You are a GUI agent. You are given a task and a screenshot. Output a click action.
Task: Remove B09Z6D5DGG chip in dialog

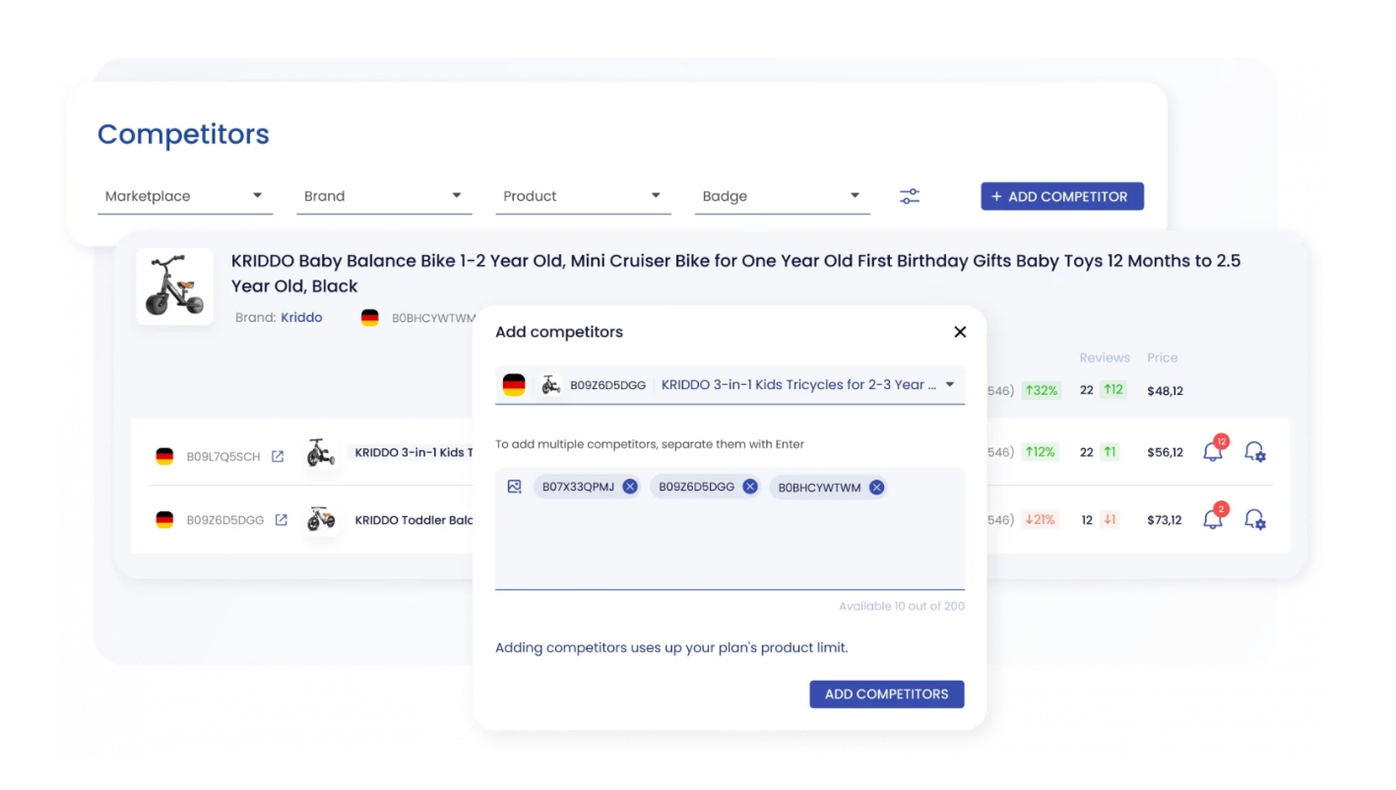pyautogui.click(x=750, y=487)
